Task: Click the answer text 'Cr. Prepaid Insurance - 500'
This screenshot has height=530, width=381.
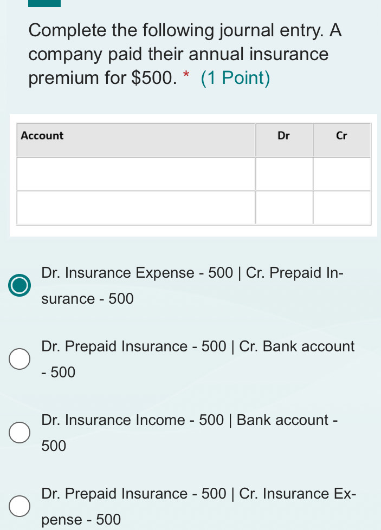Action: tap(192, 286)
